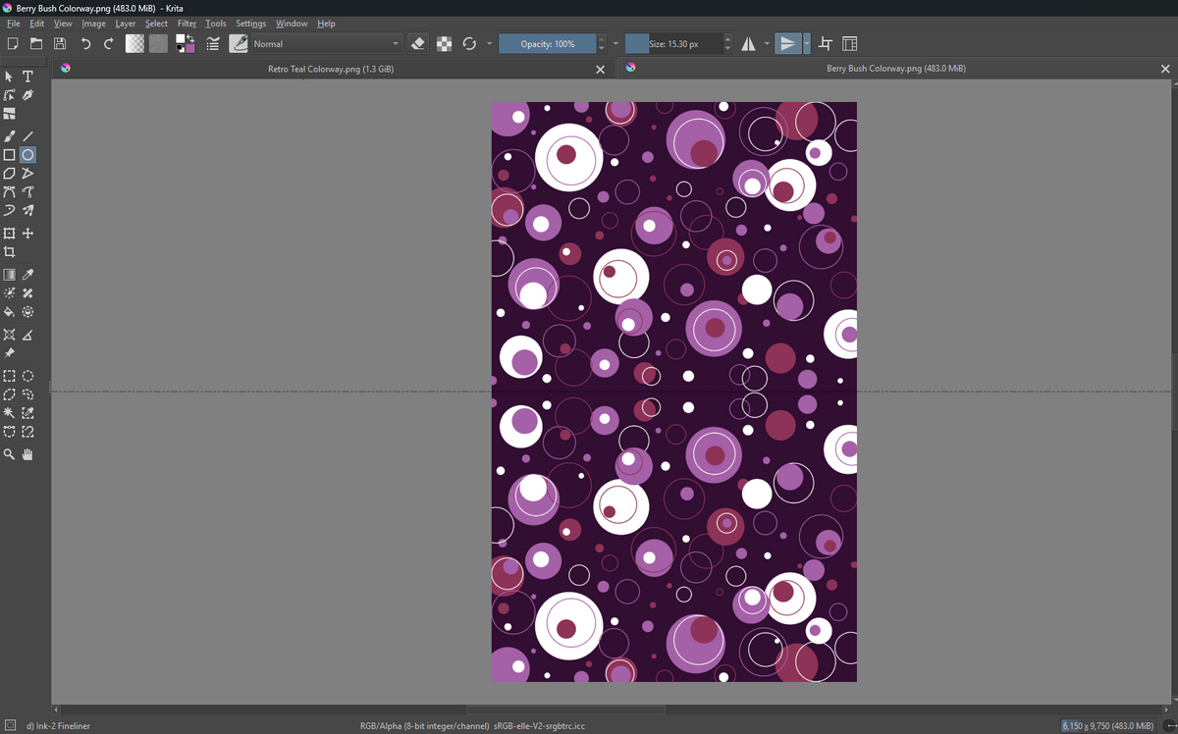
Task: Choose the Pan hand tool
Action: point(27,454)
